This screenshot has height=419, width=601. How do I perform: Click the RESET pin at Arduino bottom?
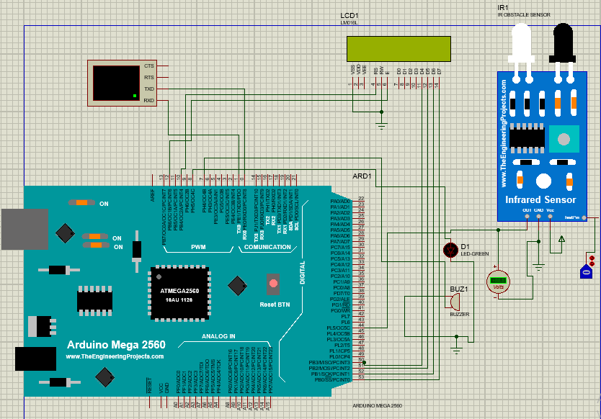pos(149,402)
